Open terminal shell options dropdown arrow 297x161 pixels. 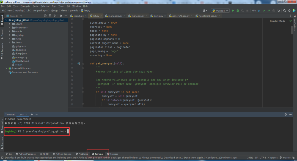(37, 115)
